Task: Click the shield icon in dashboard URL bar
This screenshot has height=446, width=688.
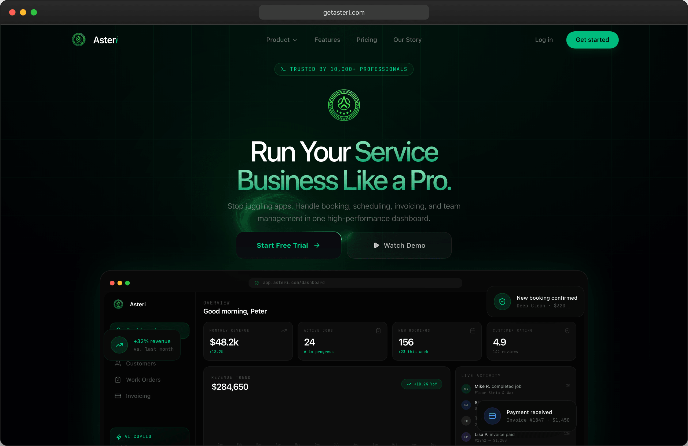Action: 257,283
